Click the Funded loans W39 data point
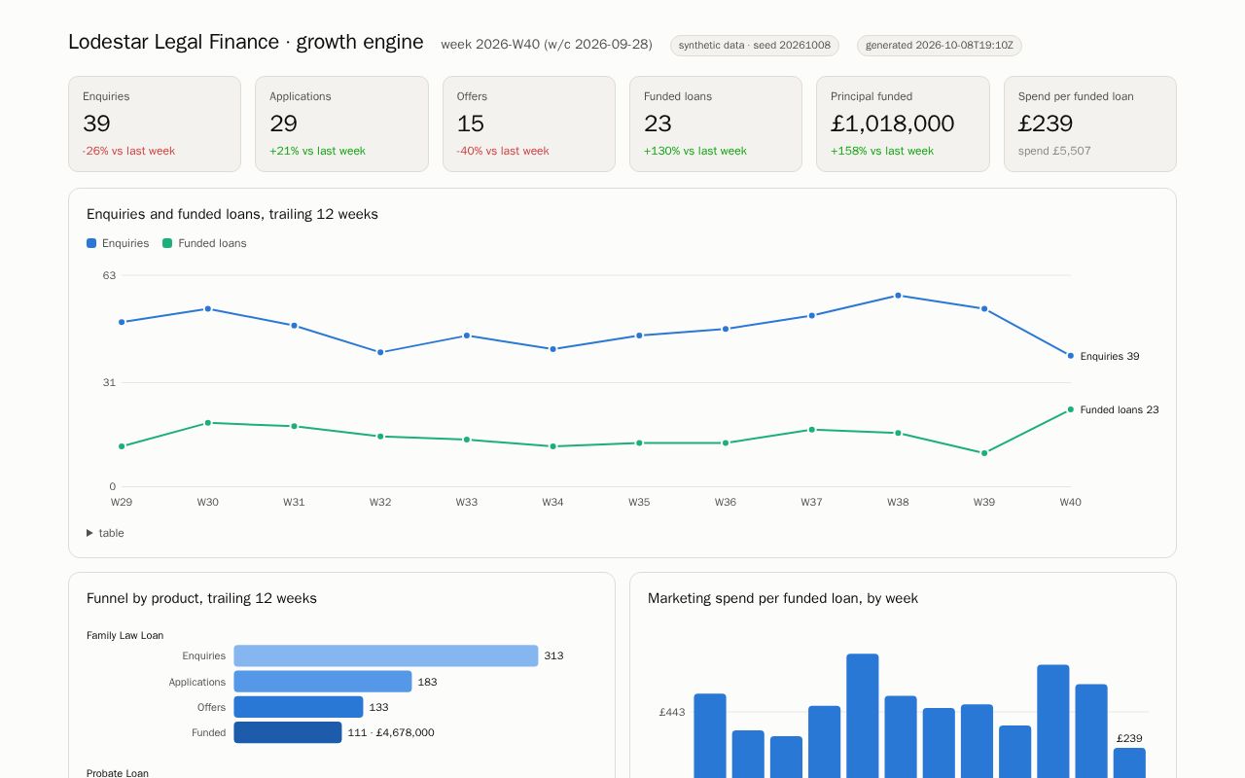Image resolution: width=1245 pixels, height=778 pixels. tap(984, 453)
